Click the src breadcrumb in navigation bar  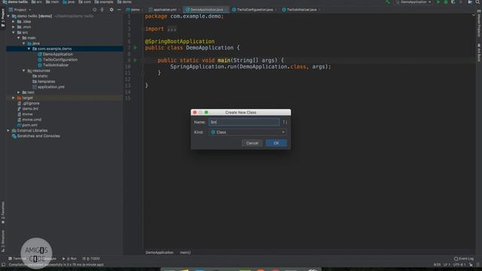(37, 2)
